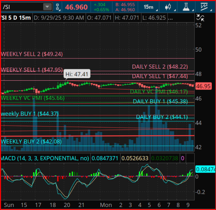Viewport: 216px width, 210px height.
Task: Expand the truncated chart data ellipsis
Action: click(x=171, y=18)
